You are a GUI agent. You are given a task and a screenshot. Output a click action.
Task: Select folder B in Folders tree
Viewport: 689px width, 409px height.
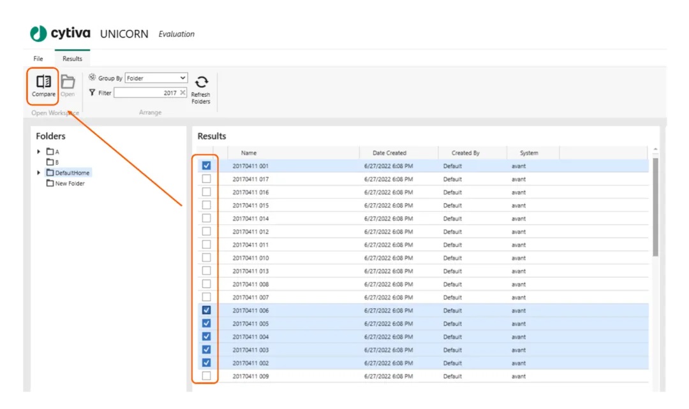53,162
